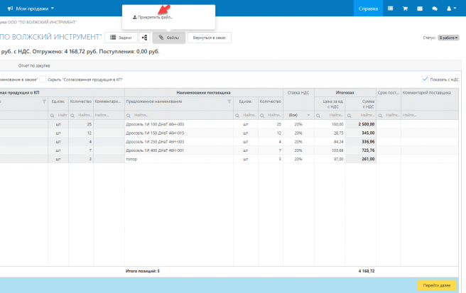Click the hierarchy tree icon button
Image resolution: width=466 pixels, height=293 pixels.
click(145, 38)
